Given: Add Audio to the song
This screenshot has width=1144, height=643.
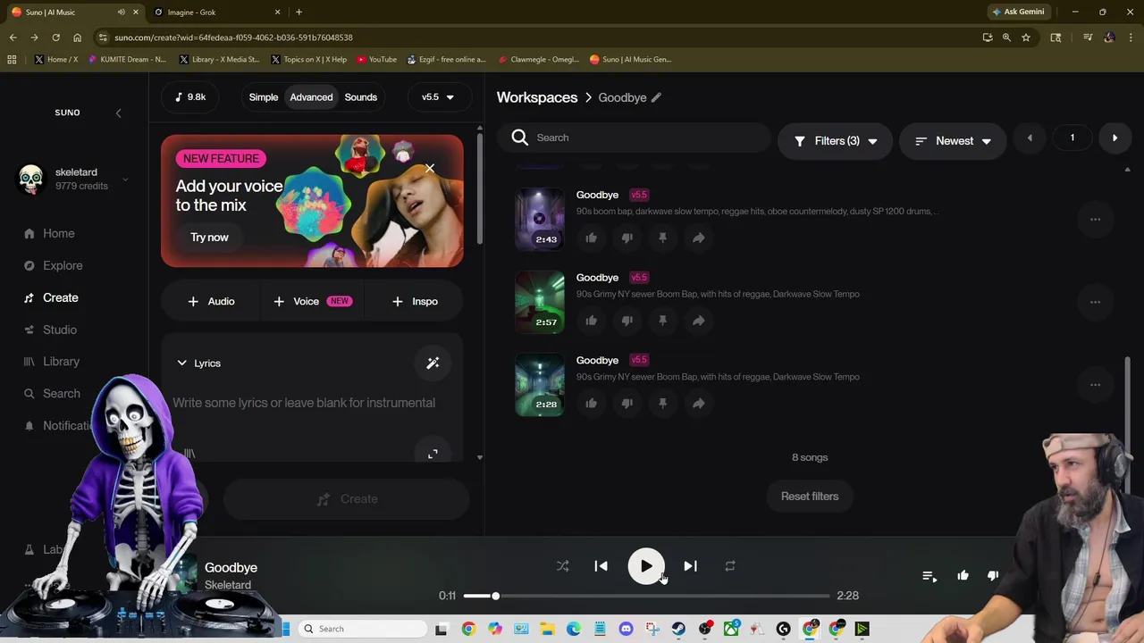Looking at the screenshot, I should 211,302.
